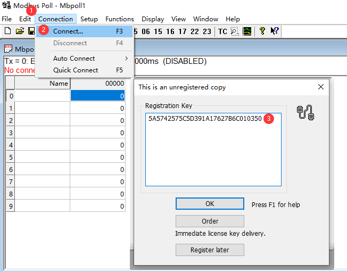Viewport: 347px width, 272px height.
Task: Open the Edit menu
Action: (25, 19)
